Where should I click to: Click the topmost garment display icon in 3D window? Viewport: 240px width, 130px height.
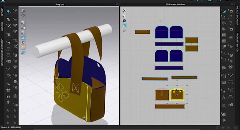point(23,11)
